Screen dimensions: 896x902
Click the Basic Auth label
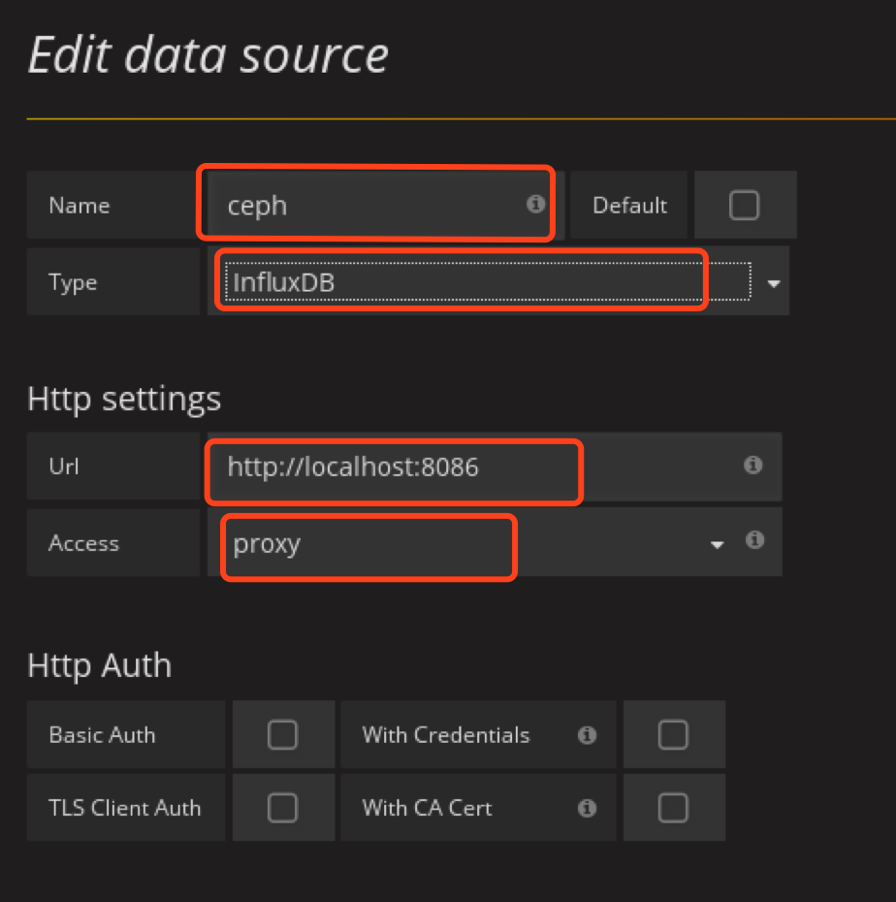[x=102, y=735]
